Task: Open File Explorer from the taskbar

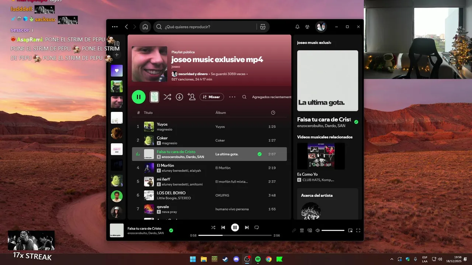Action: [x=204, y=259]
